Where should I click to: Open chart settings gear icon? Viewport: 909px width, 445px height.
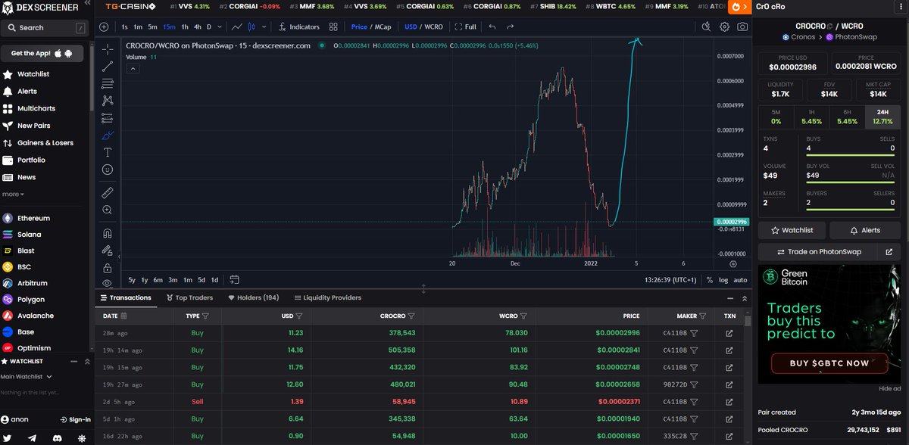point(724,26)
